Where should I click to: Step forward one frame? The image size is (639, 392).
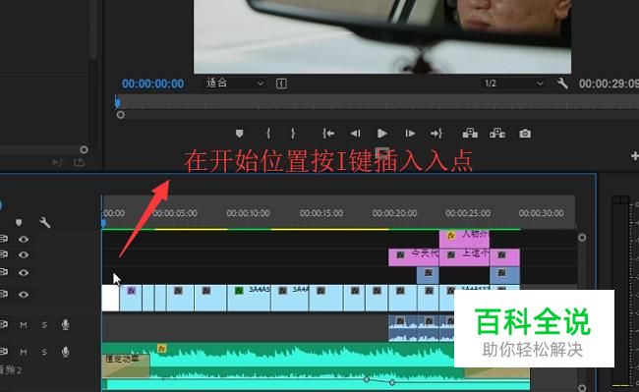(x=410, y=133)
